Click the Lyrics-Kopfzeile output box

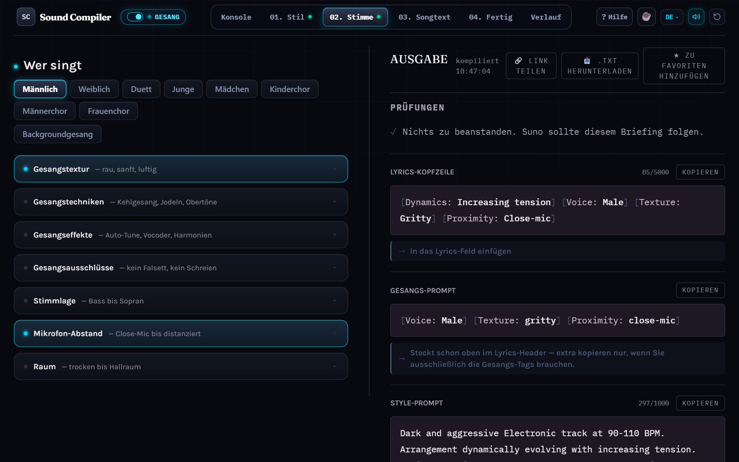557,210
